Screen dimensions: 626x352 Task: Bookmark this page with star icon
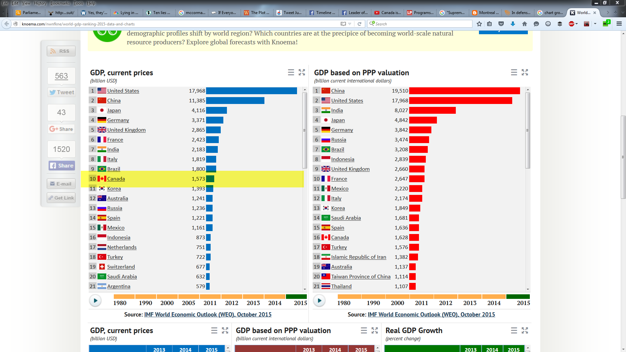[x=479, y=24]
